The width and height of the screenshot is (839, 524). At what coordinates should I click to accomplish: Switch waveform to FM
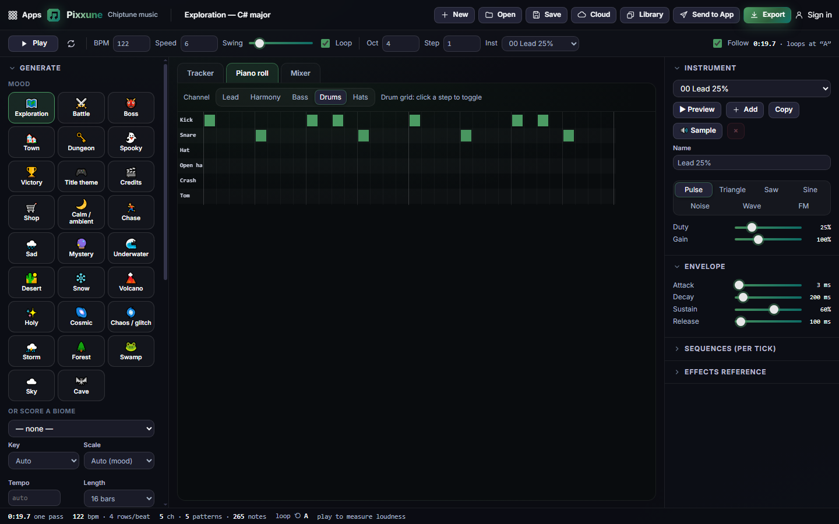[x=803, y=206]
